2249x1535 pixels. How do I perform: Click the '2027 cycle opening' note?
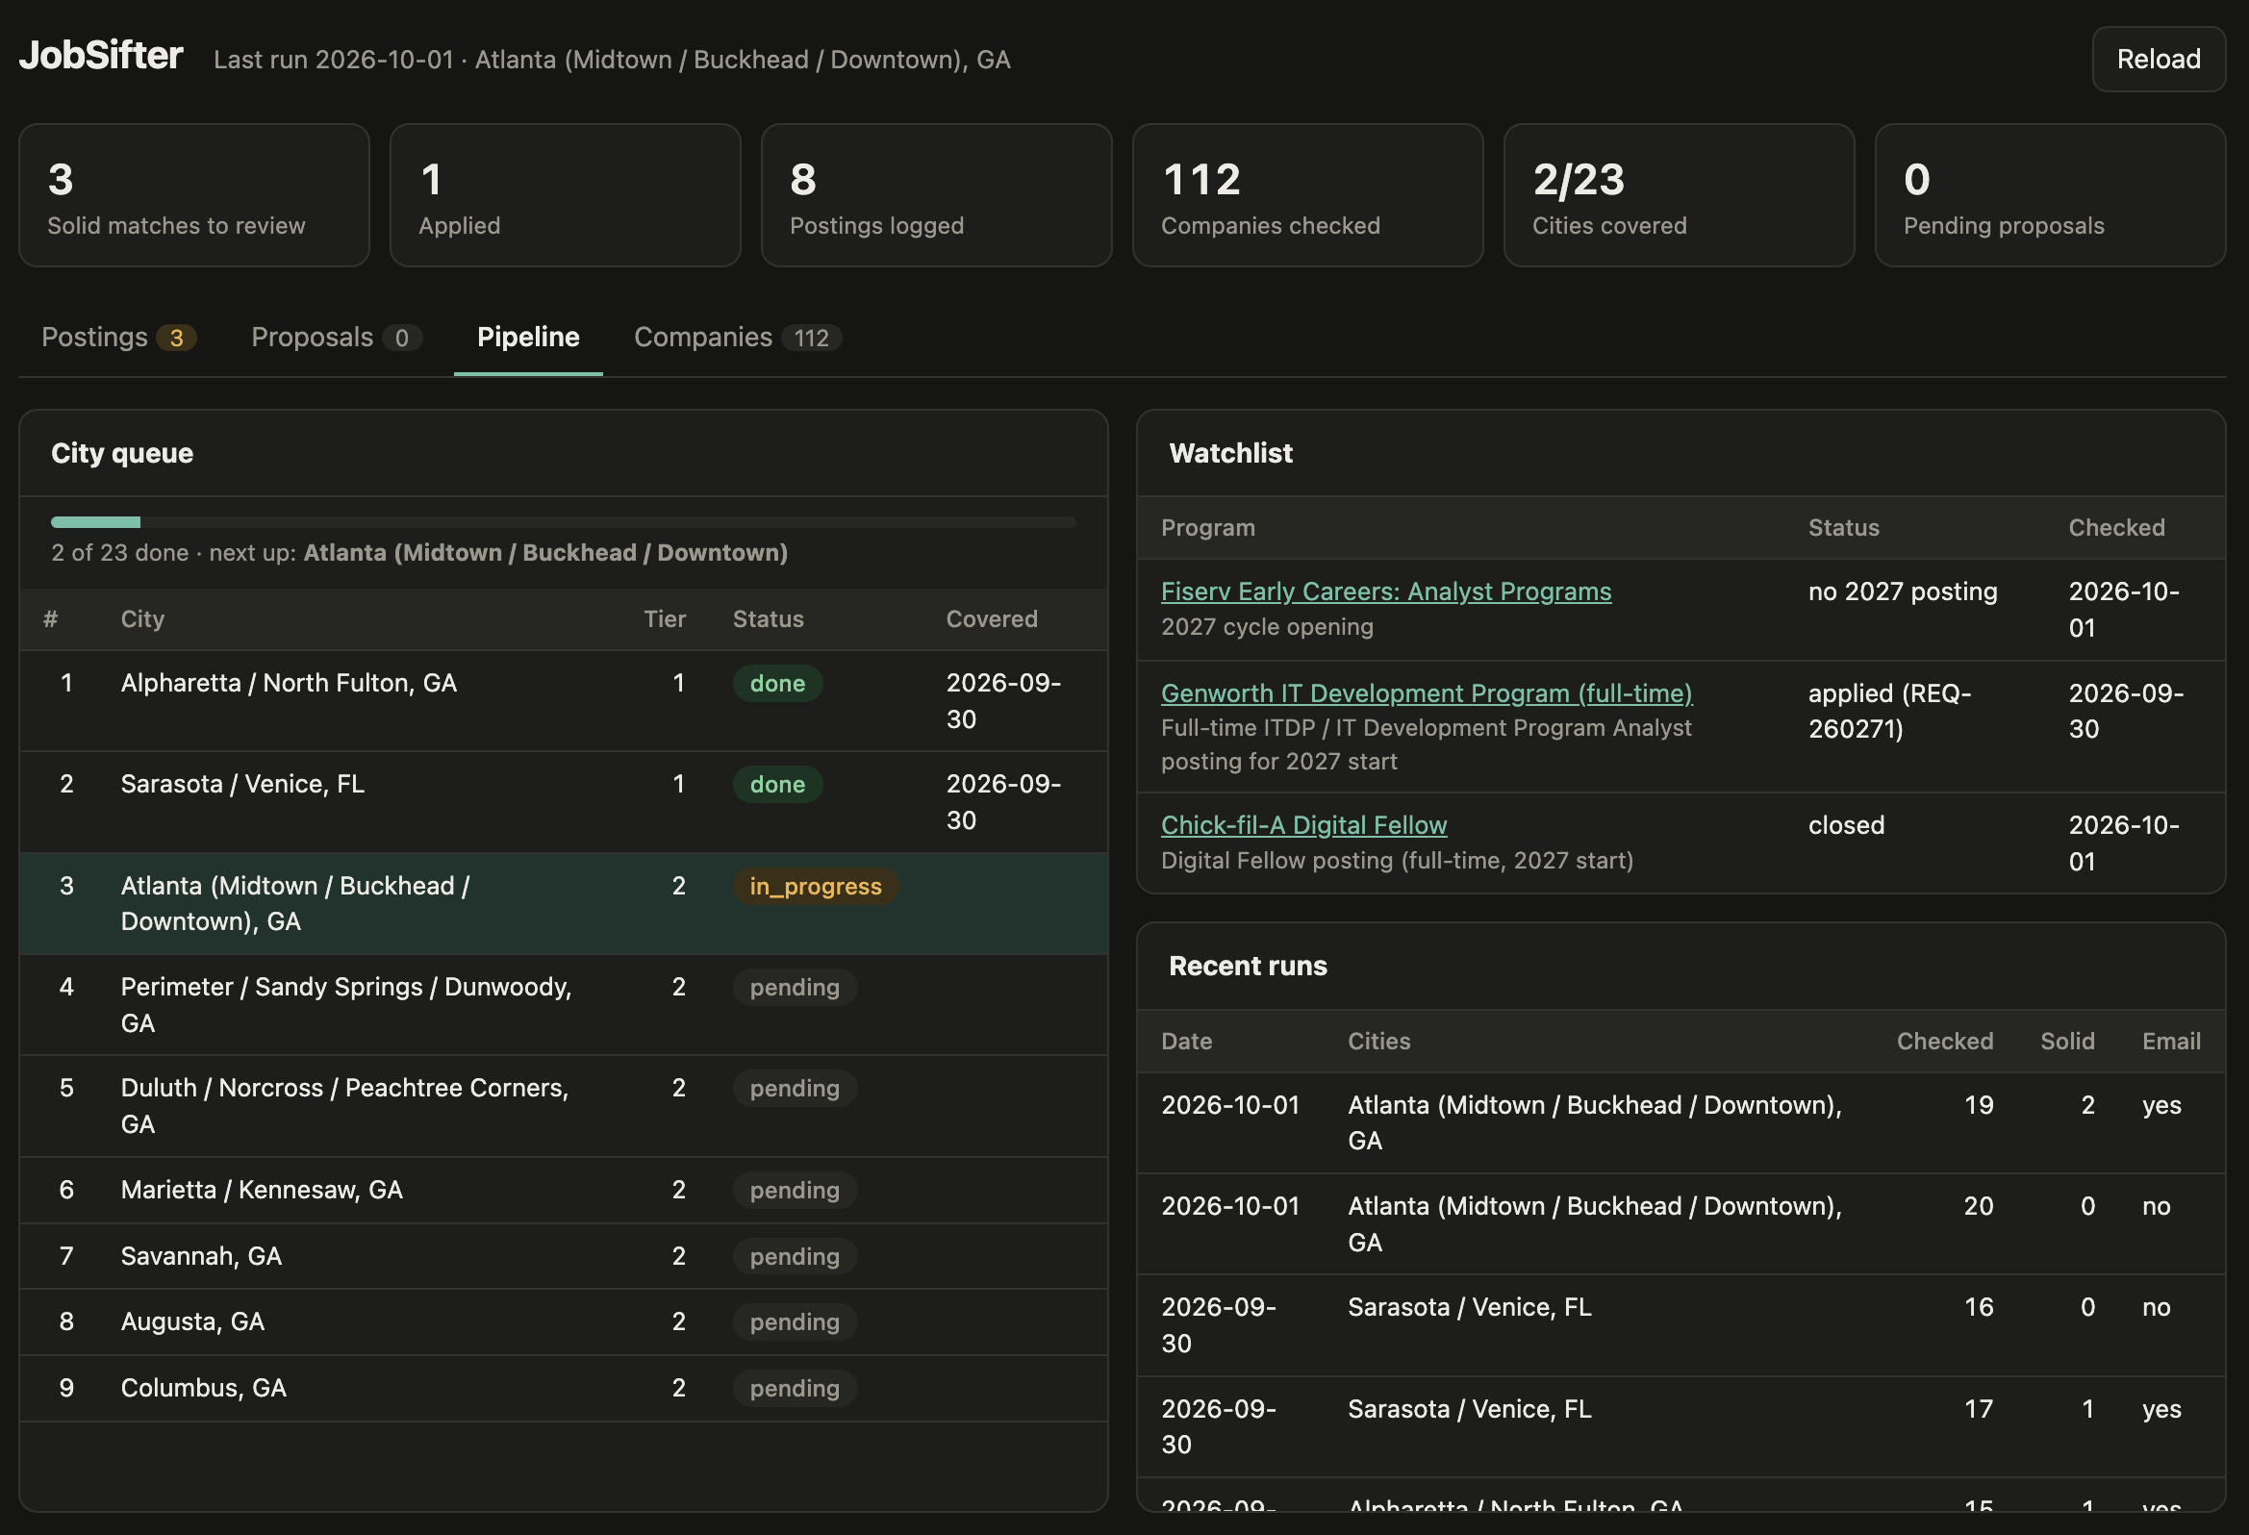tap(1267, 627)
